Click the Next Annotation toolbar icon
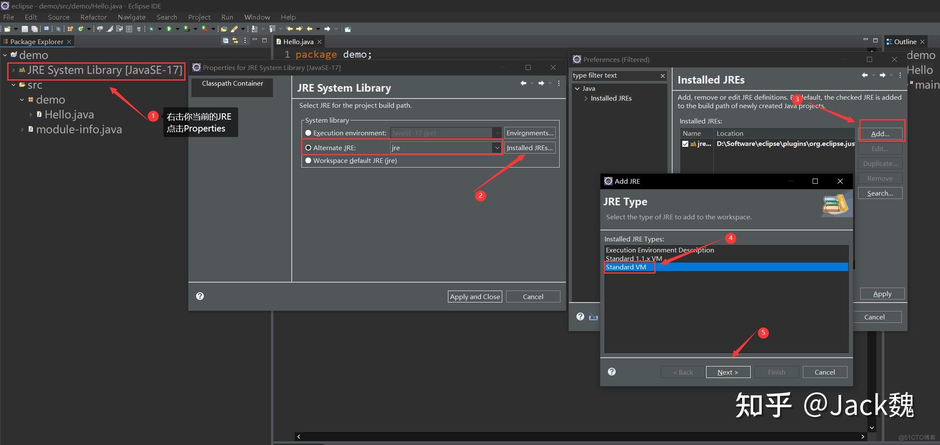 [x=254, y=29]
